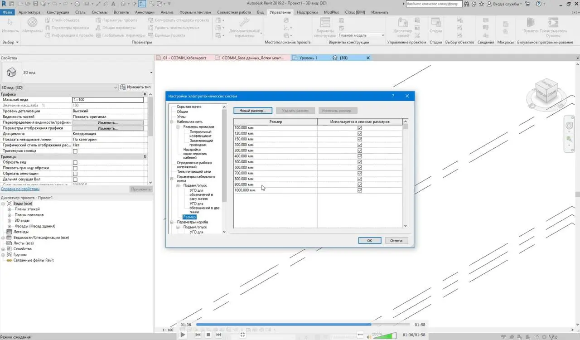580x340 pixels.
Task: Click the Previous track button in player
Action: 198,335
